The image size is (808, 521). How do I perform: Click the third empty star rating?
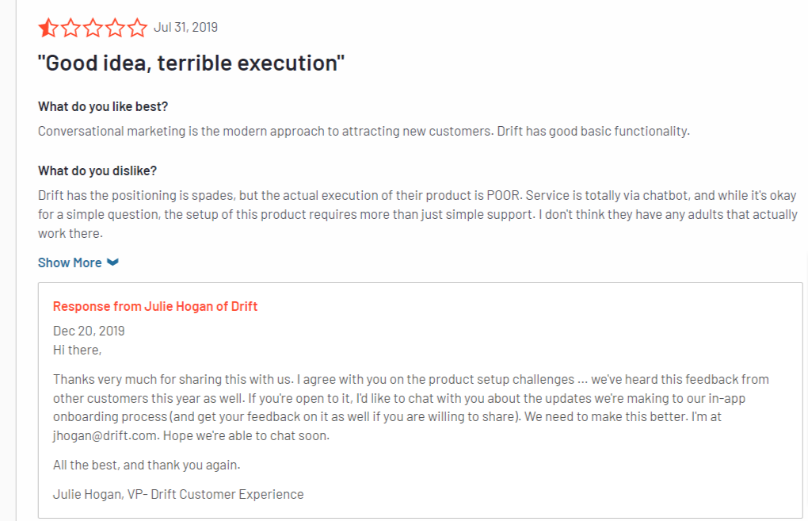tap(93, 28)
